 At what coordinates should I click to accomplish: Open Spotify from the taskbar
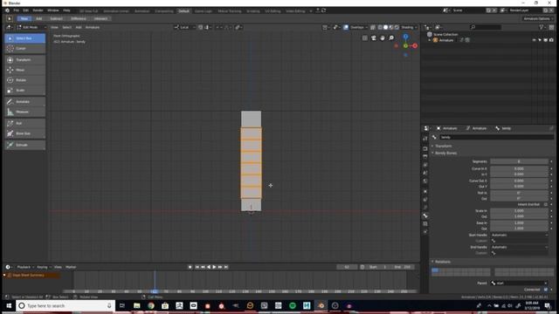tap(293, 306)
